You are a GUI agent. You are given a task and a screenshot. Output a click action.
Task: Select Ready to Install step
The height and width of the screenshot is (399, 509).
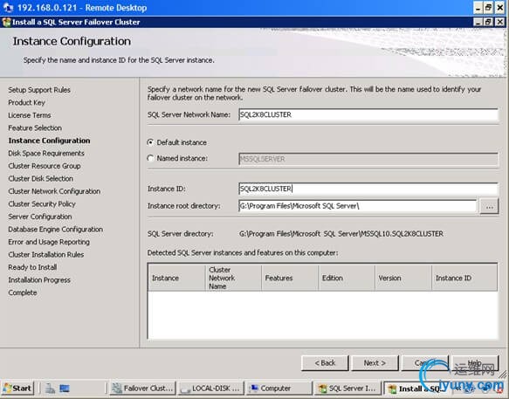(32, 267)
